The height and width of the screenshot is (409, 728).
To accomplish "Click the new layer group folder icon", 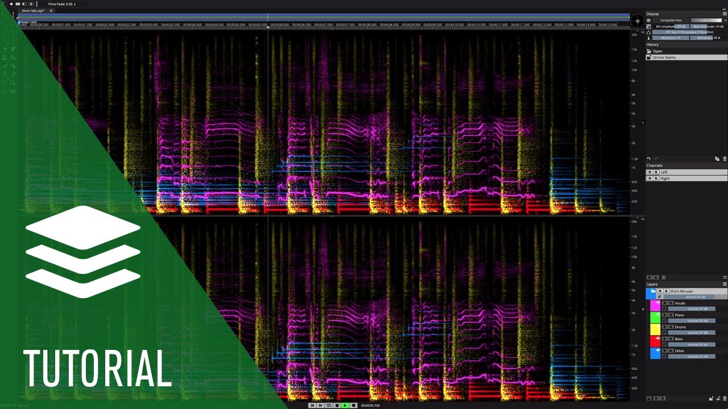I will click(711, 399).
